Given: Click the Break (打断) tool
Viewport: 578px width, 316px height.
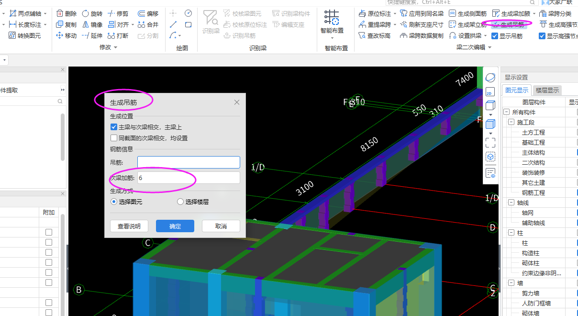Looking at the screenshot, I should [x=118, y=35].
